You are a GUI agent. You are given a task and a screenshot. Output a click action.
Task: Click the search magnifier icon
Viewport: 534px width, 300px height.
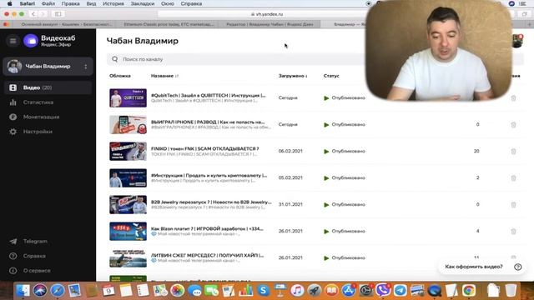point(115,59)
